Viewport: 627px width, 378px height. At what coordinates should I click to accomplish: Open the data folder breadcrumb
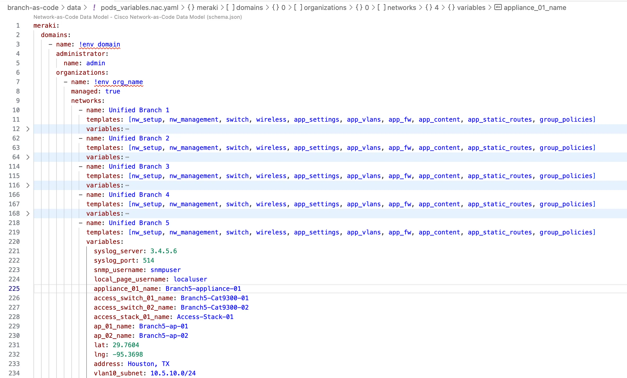click(x=74, y=8)
